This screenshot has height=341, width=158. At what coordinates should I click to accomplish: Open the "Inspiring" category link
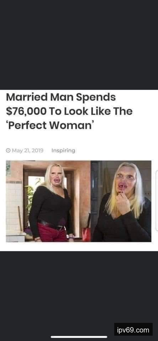(63, 151)
